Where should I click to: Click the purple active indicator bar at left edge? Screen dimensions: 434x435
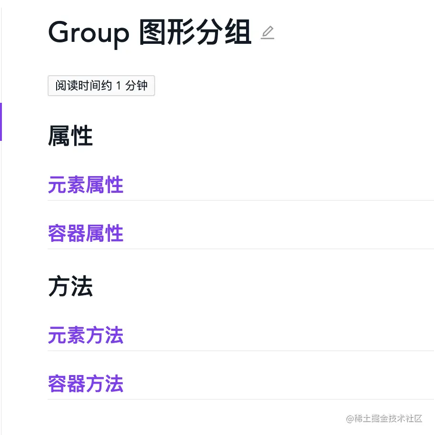pyautogui.click(x=1, y=122)
